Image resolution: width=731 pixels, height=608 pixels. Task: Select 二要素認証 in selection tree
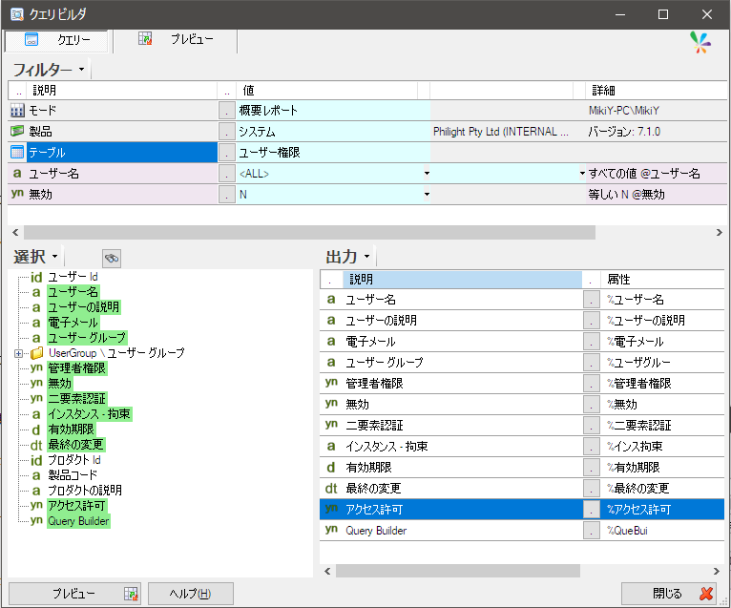[77, 399]
